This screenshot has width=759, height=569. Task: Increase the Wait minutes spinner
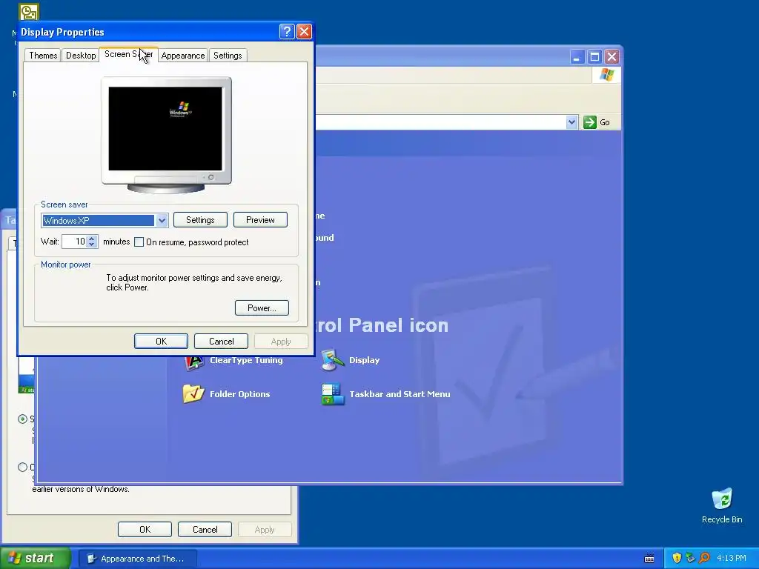point(92,238)
